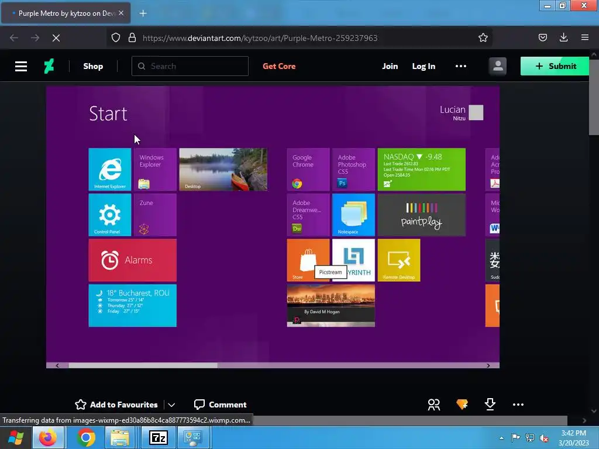Focus the DeviantArt search field
The height and width of the screenshot is (449, 599).
coord(190,66)
